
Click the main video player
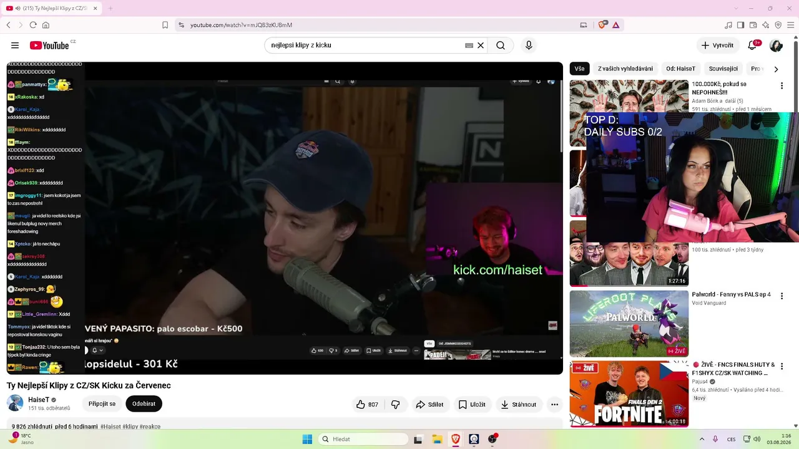tap(285, 218)
